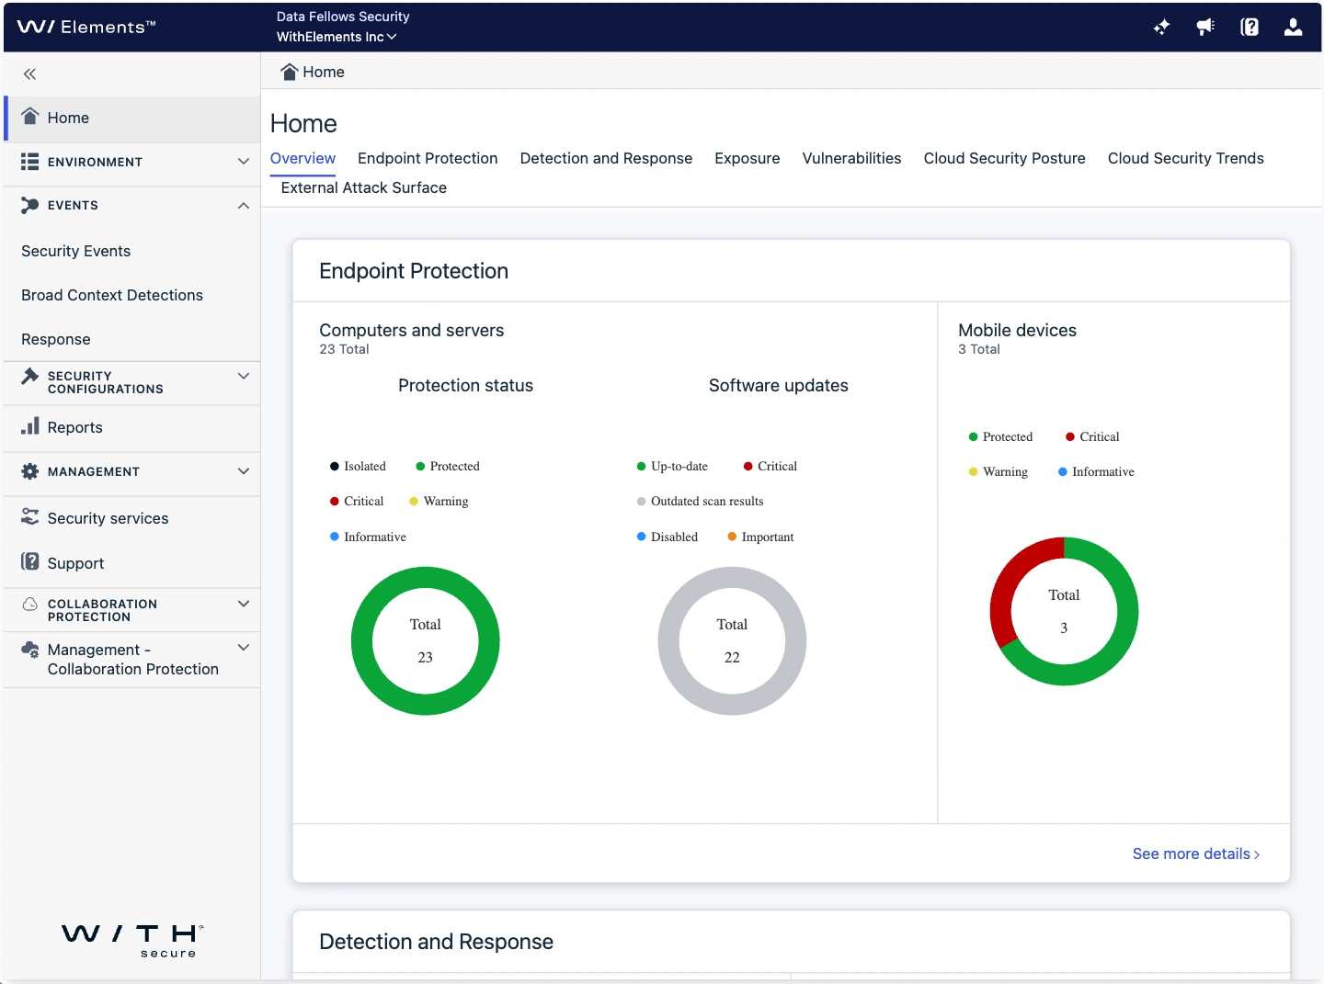1324x984 pixels.
Task: Open Broad Context Detections page
Action: pos(112,295)
